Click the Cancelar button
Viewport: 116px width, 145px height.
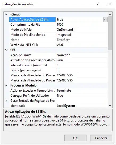101,138
